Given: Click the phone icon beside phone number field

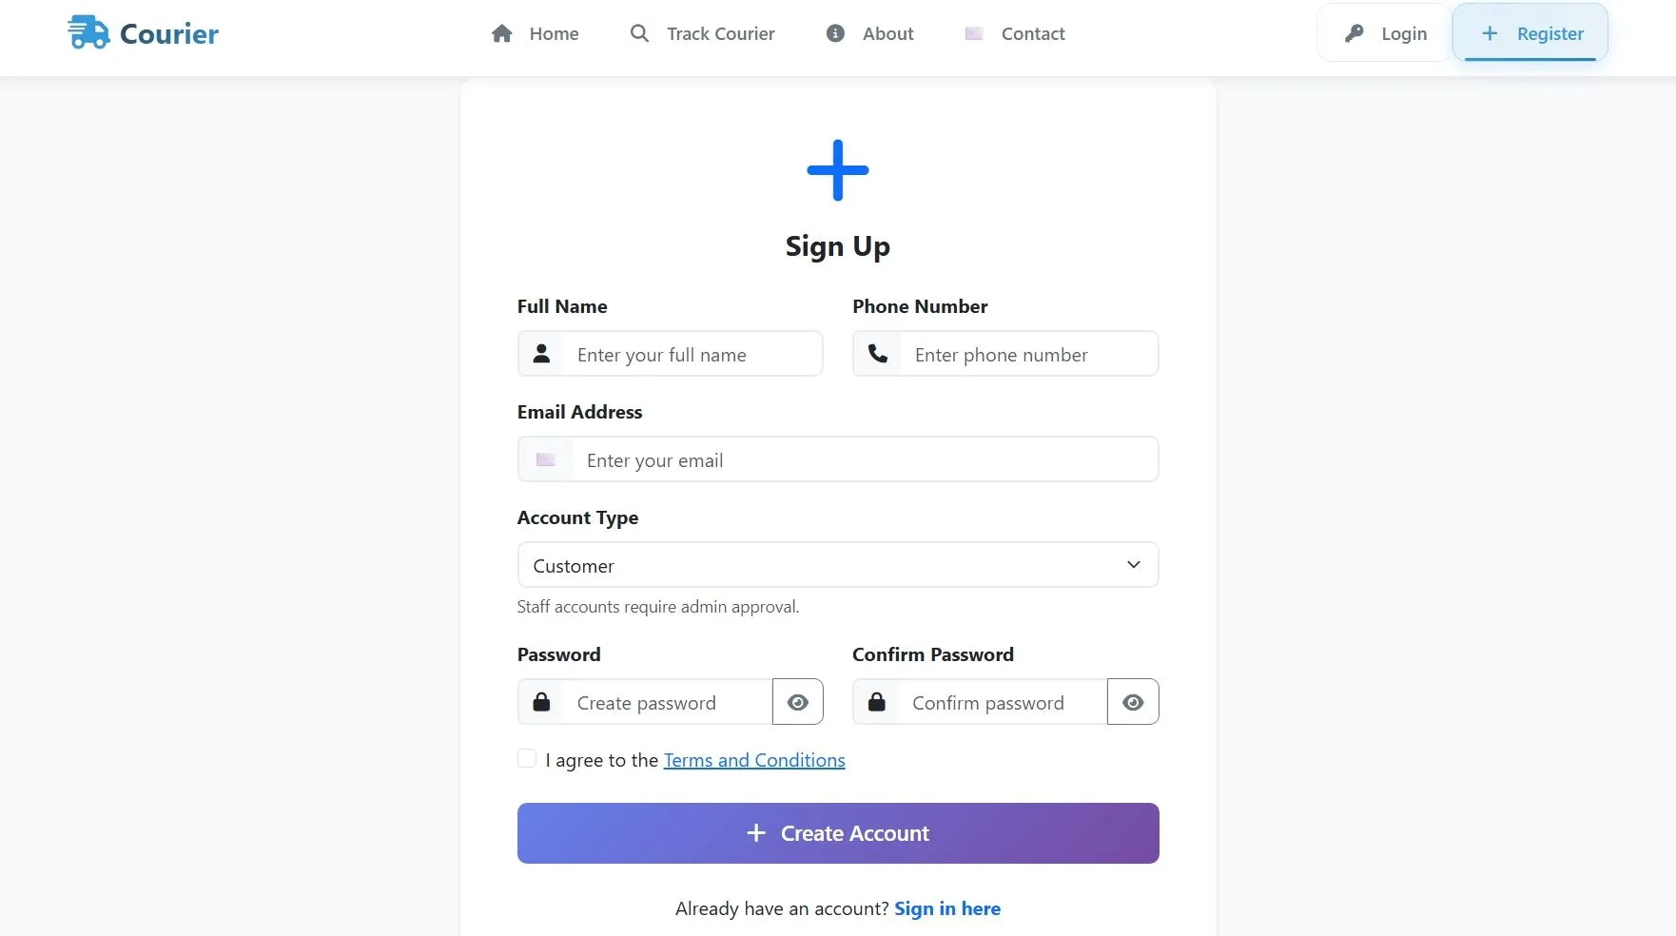Looking at the screenshot, I should coord(877,353).
